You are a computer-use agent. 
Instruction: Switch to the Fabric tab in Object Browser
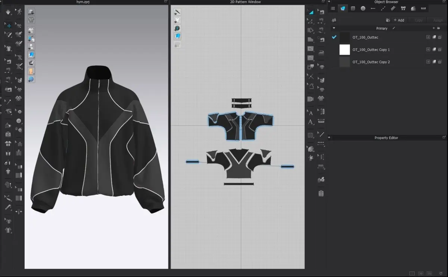click(343, 9)
